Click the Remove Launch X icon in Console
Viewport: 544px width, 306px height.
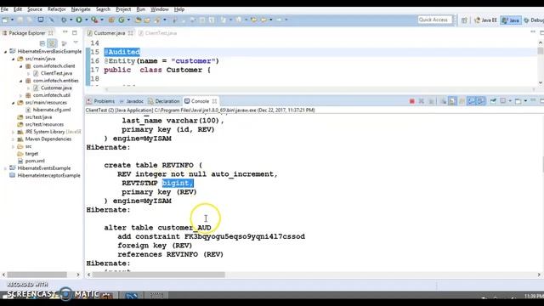tap(422, 101)
